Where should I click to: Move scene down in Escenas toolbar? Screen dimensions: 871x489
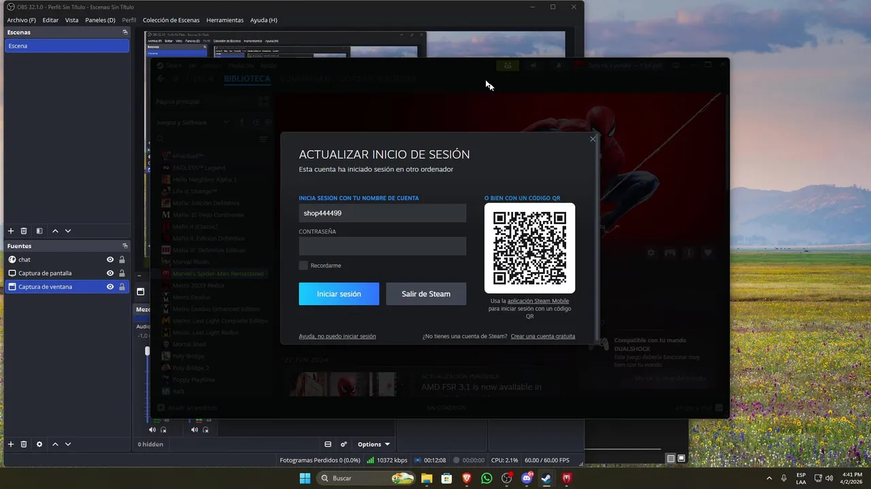68,231
